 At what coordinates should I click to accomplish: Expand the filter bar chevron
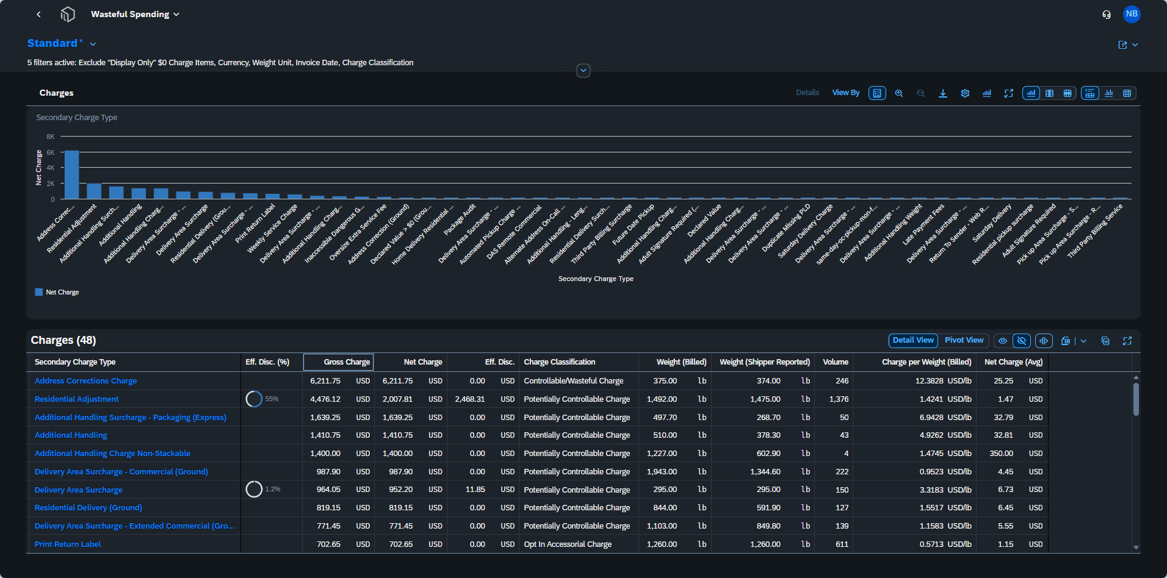pyautogui.click(x=583, y=71)
